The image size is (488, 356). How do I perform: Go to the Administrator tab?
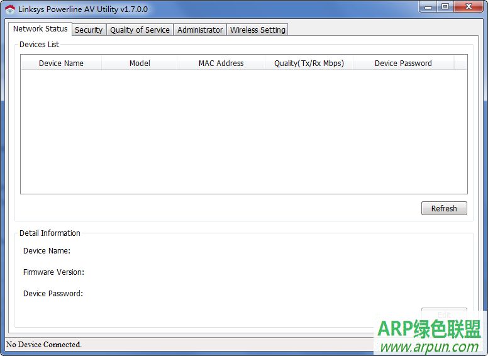200,30
